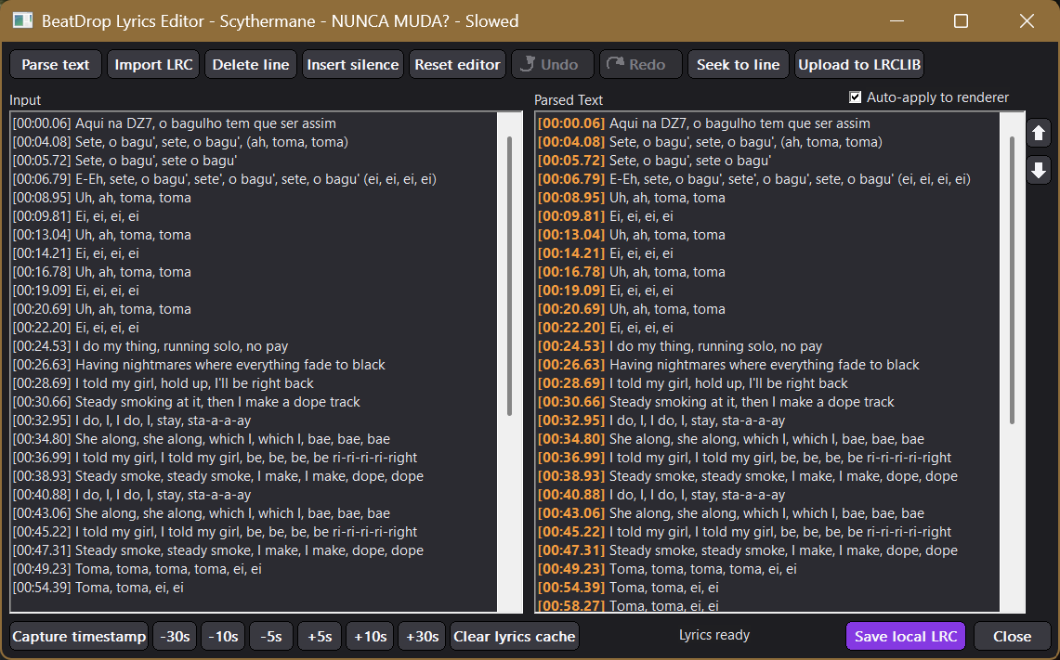Click the Redo button
Image resolution: width=1060 pixels, height=660 pixels.
641,65
